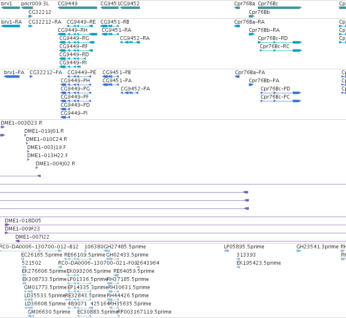The width and height of the screenshot is (346, 318).
Task: Click the CG32212 gene name
Action: coord(40,12)
